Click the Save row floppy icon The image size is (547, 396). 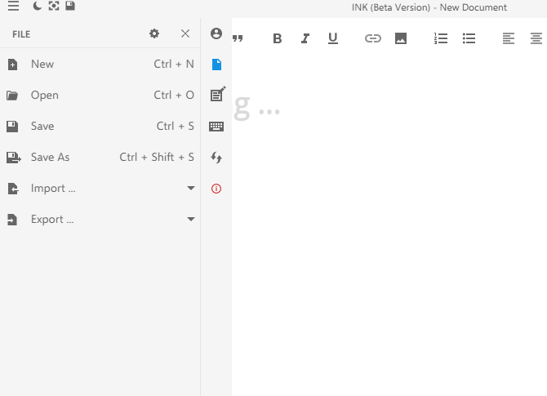12,127
